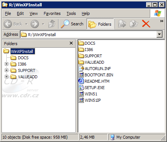The width and height of the screenshot is (167, 142).
Task: Click the address field R:\WinXPInstall
Action: click(x=88, y=34)
